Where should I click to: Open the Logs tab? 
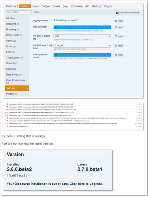65,6
